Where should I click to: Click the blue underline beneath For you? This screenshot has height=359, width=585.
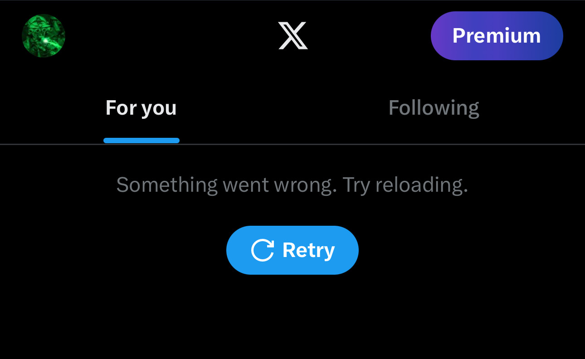(141, 141)
